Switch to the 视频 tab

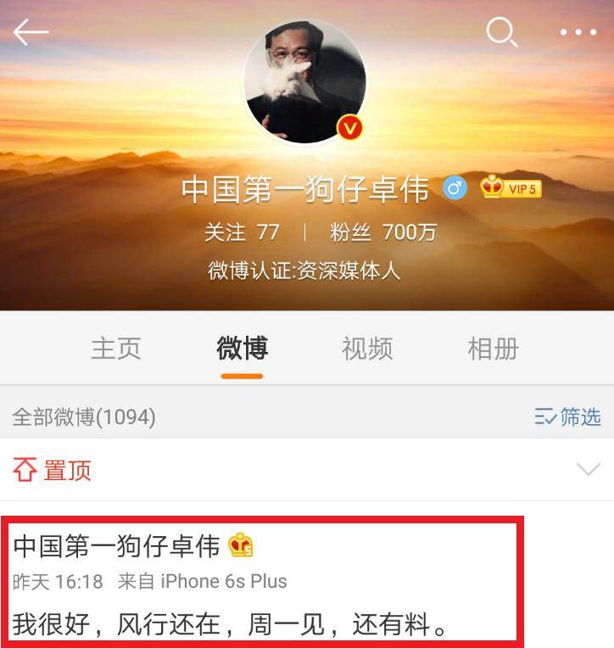point(367,349)
